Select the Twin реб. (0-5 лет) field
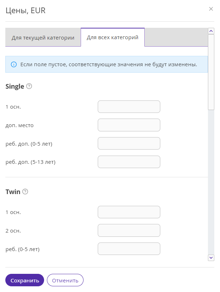 [x=129, y=249]
